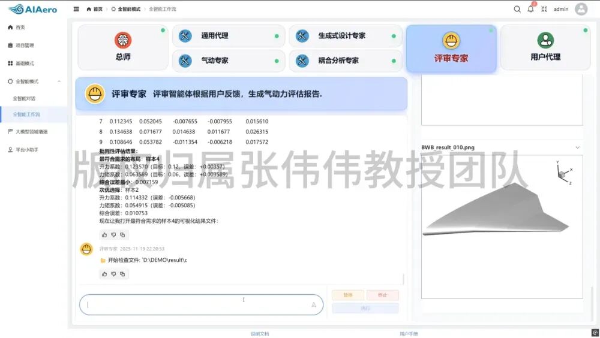This screenshot has width=600, height=338.
Task: Select 全智能工作流 sidebar item
Action: (x=34, y=114)
